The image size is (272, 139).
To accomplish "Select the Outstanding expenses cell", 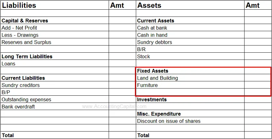I will [x=26, y=99].
